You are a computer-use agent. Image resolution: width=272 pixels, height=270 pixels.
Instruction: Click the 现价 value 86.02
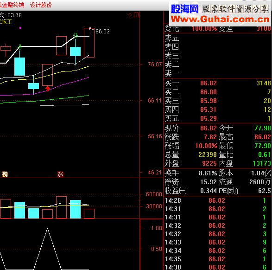[209, 128]
